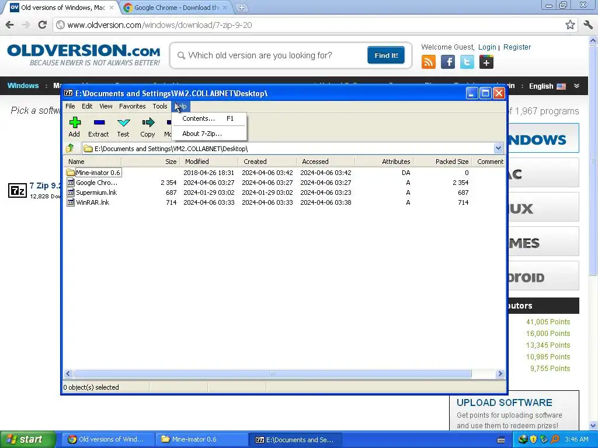This screenshot has height=448, width=598.
Task: Click the Find It! search button
Action: 386,55
